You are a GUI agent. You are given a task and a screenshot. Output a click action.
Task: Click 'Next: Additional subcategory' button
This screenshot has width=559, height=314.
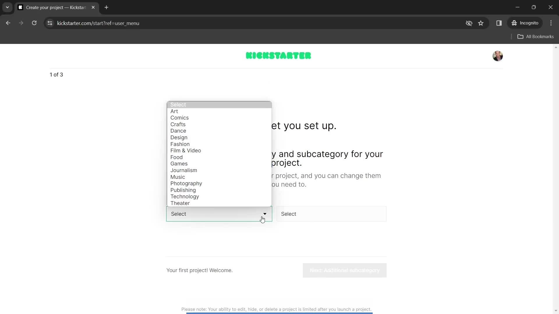345,270
